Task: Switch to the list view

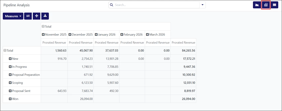Action: pos(274,5)
